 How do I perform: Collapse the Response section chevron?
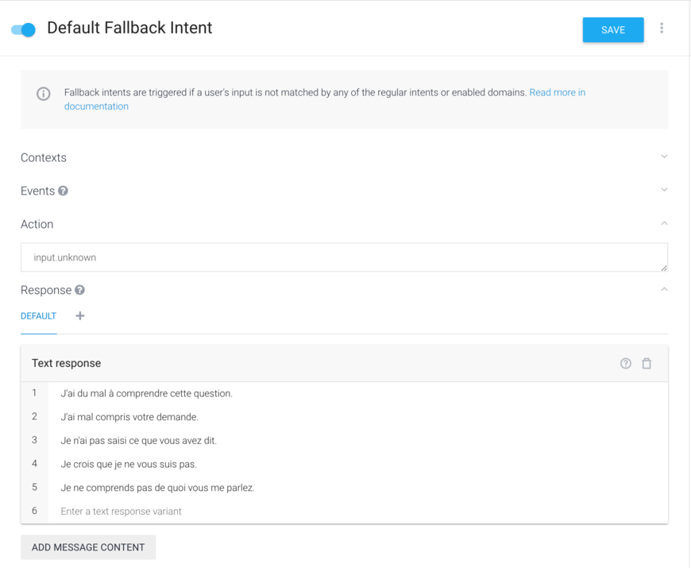pyautogui.click(x=664, y=289)
